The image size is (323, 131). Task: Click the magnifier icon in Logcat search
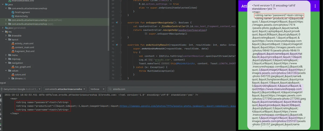(x=110, y=89)
